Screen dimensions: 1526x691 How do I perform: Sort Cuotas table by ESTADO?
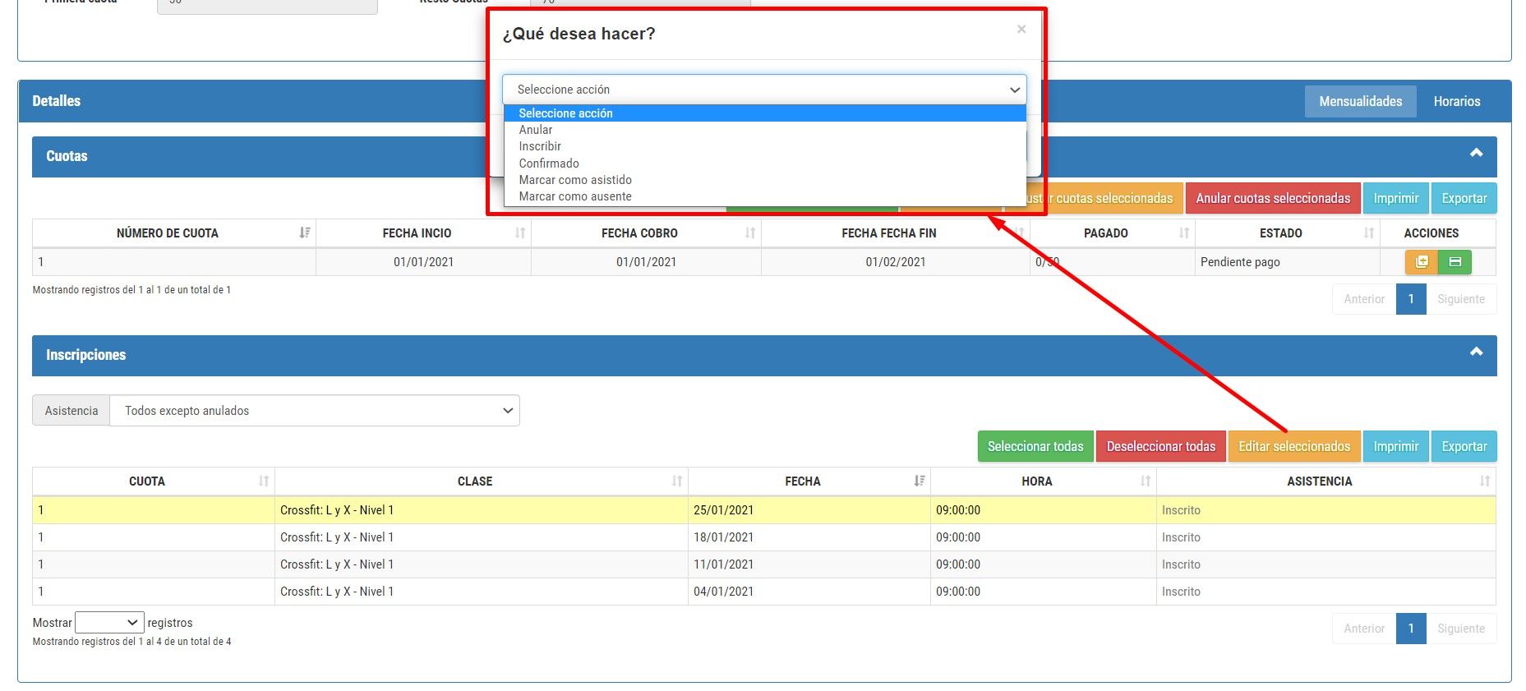pos(1288,233)
